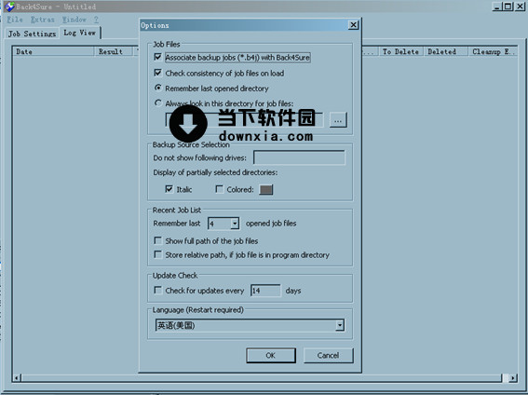This screenshot has width=528, height=395.
Task: Click the OK button
Action: [271, 355]
